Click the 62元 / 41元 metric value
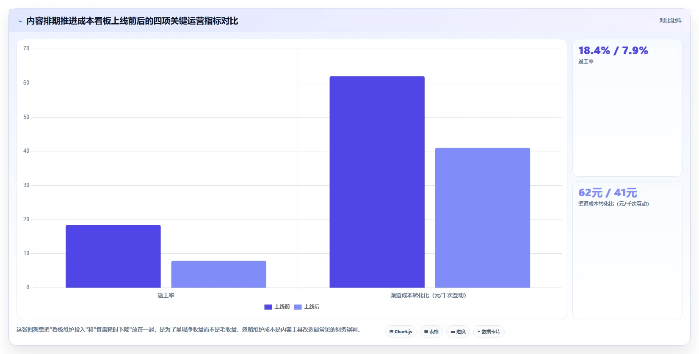Screen dimensions: 699x354 point(608,193)
